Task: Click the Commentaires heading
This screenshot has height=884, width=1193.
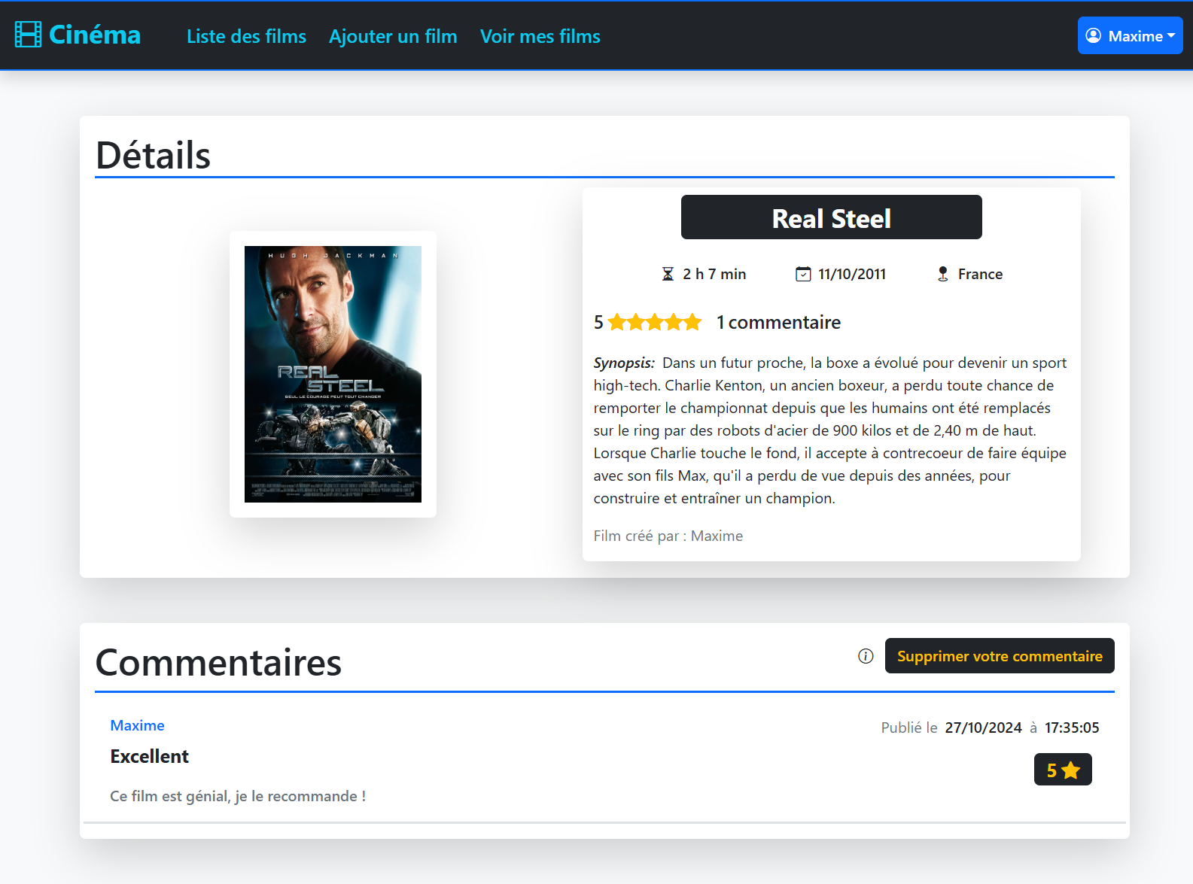Action: (x=218, y=662)
